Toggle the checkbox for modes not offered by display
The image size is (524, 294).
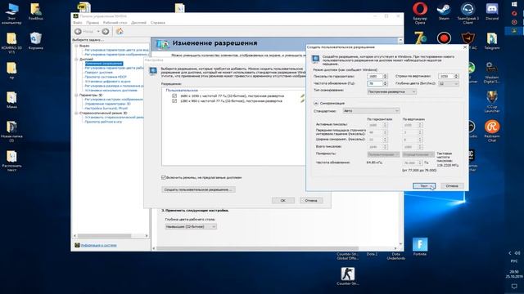click(164, 177)
